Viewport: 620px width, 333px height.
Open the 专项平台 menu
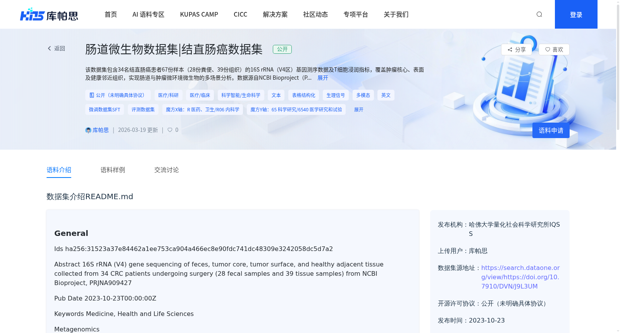(356, 14)
